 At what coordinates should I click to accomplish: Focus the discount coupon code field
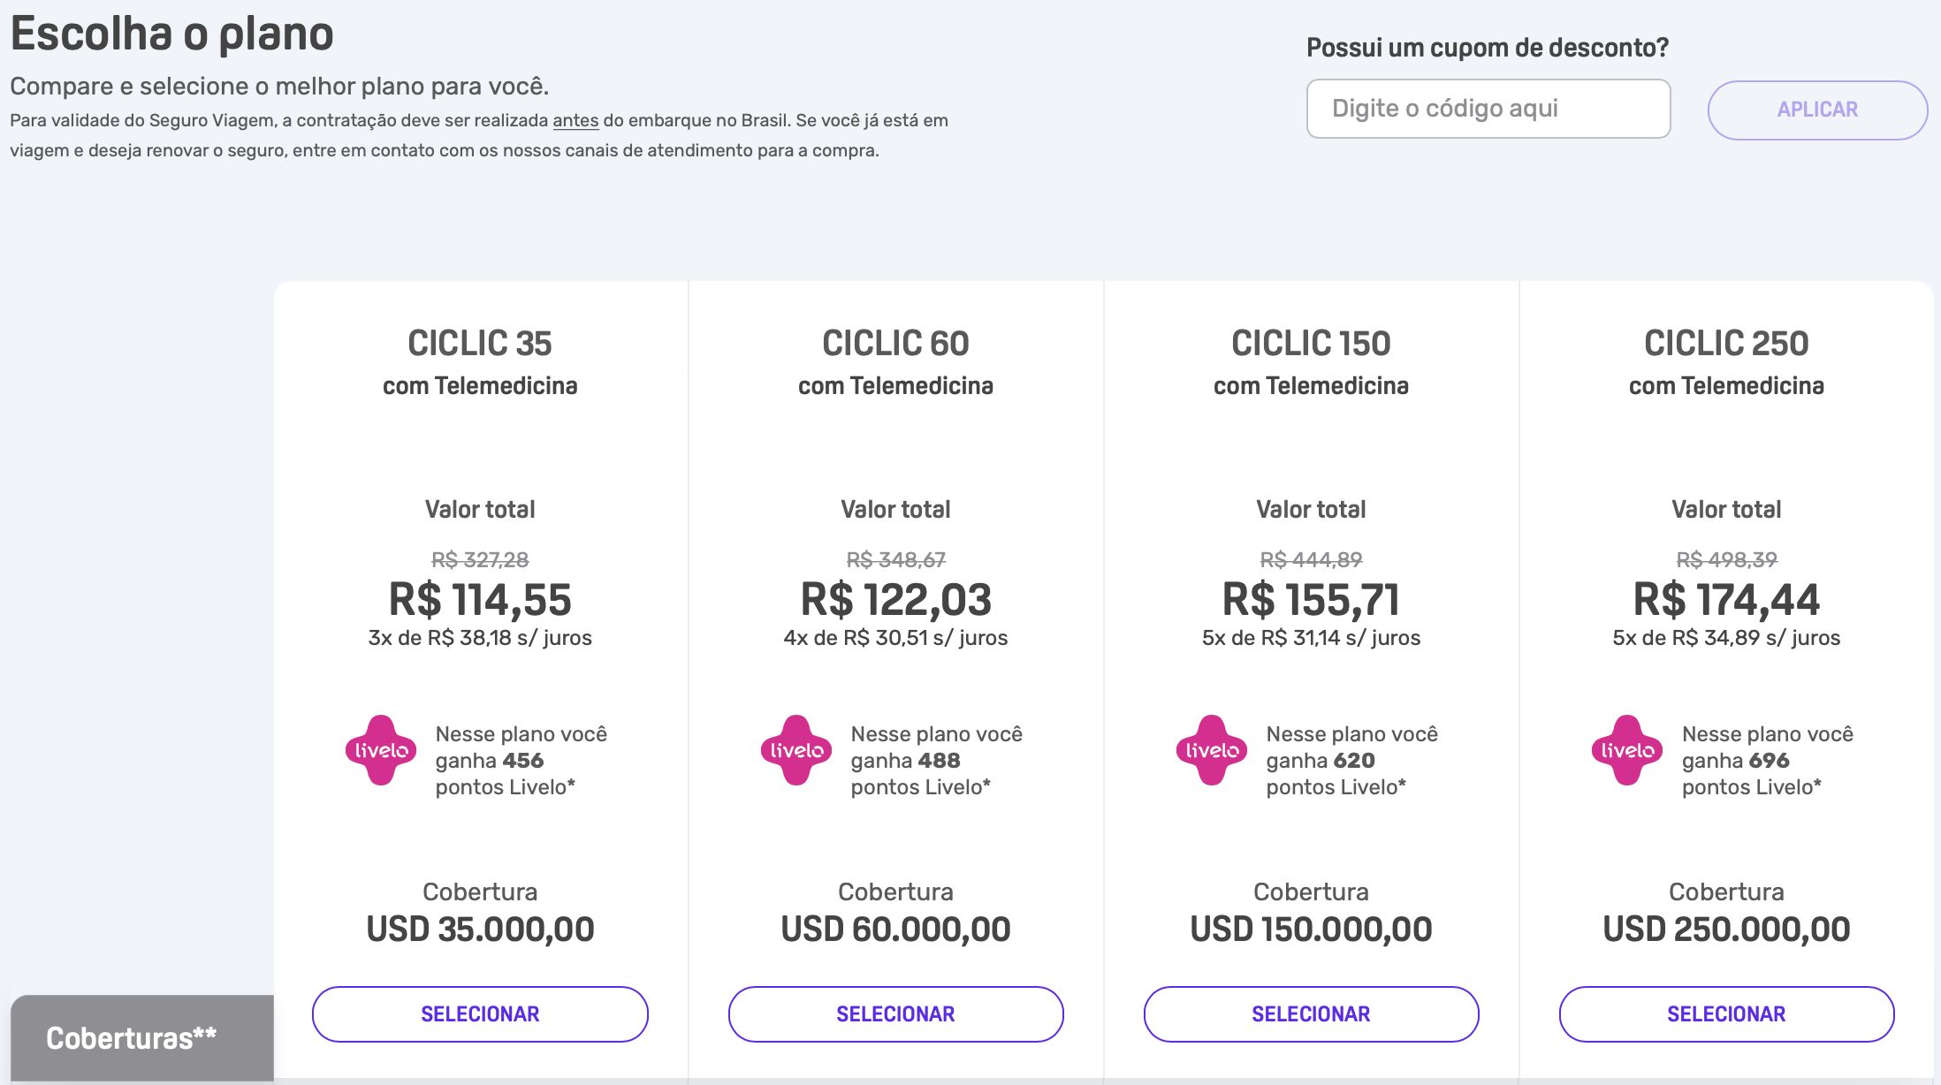[1488, 109]
